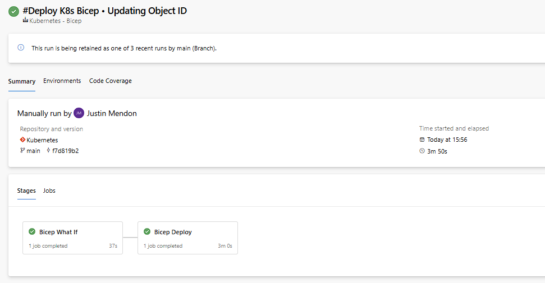Viewport: 545px width, 283px height.
Task: Open the Kubernetes repository link
Action: [x=43, y=140]
